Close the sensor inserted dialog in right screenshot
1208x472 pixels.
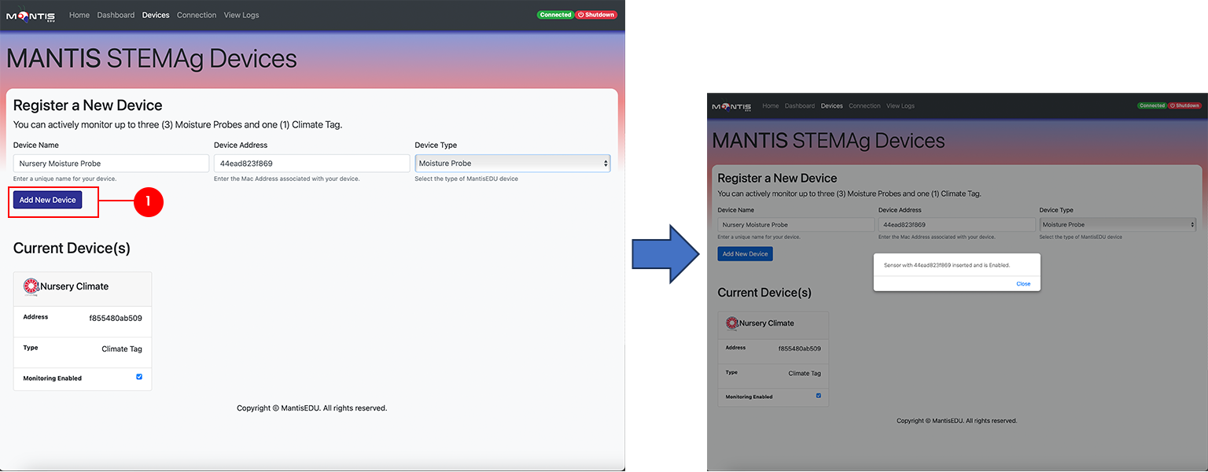(1023, 283)
